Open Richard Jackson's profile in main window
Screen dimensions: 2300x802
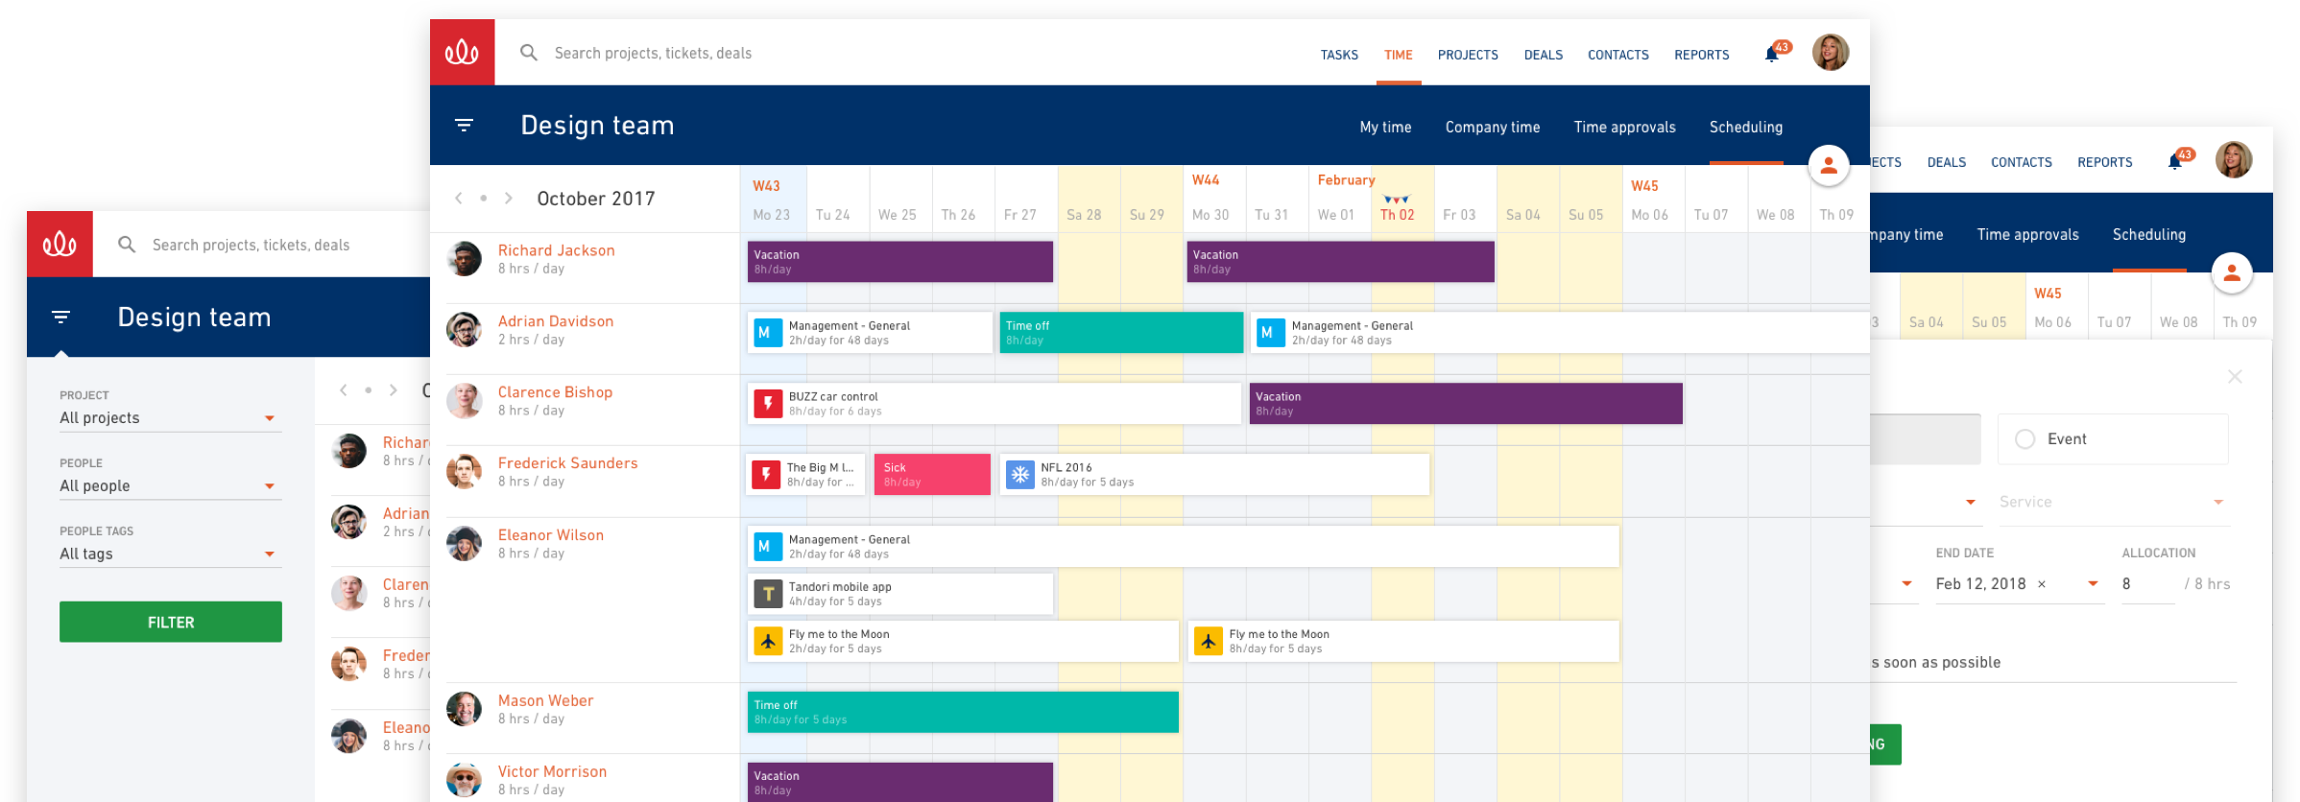pos(557,250)
